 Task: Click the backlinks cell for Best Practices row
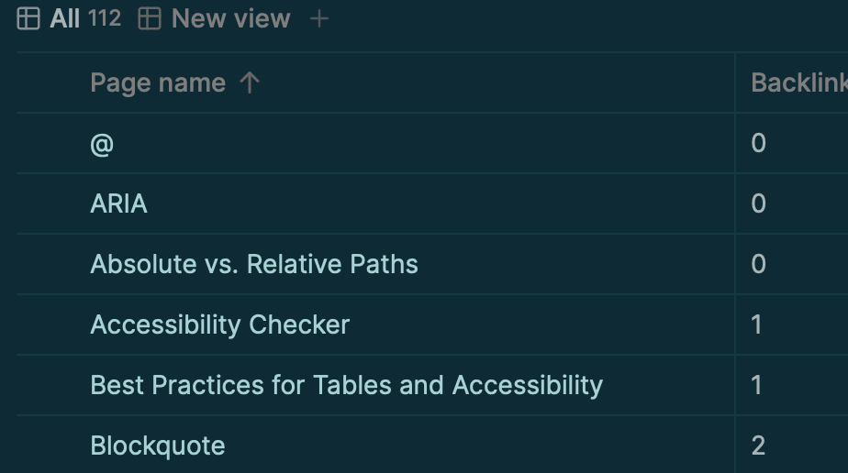(757, 385)
